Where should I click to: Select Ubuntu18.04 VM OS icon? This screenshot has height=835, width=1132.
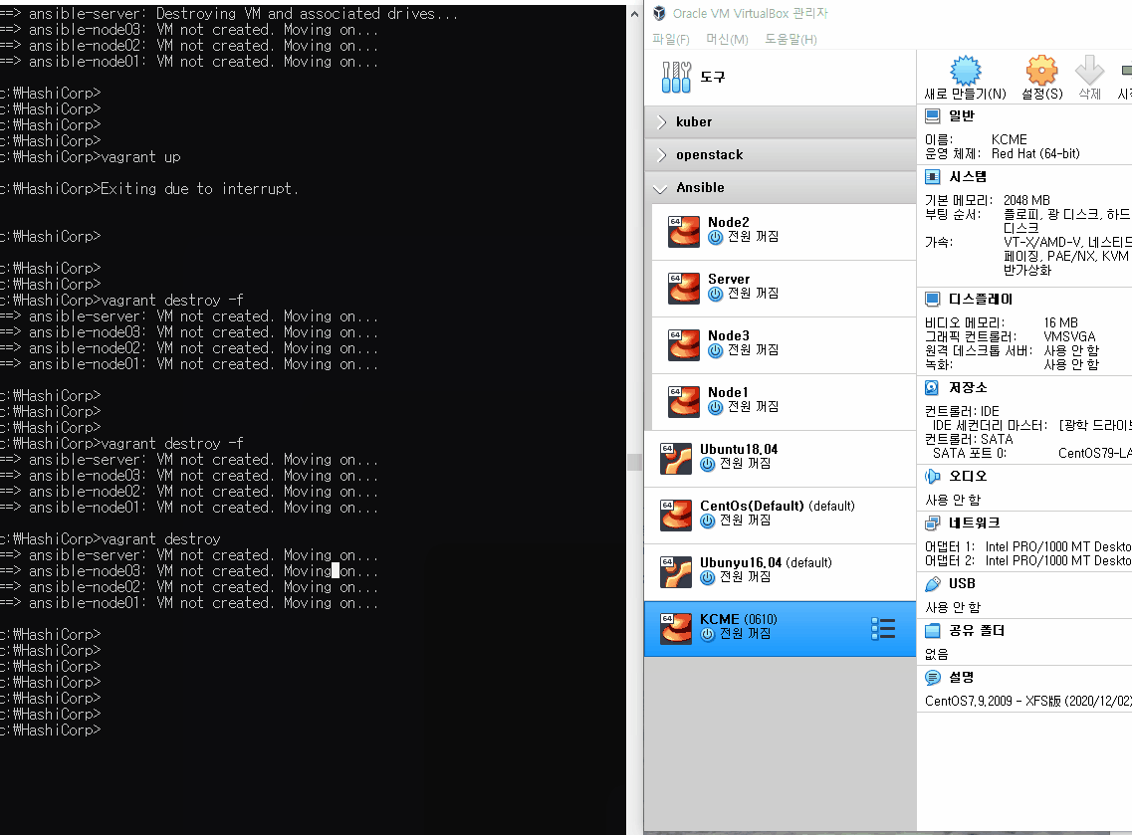(x=676, y=459)
